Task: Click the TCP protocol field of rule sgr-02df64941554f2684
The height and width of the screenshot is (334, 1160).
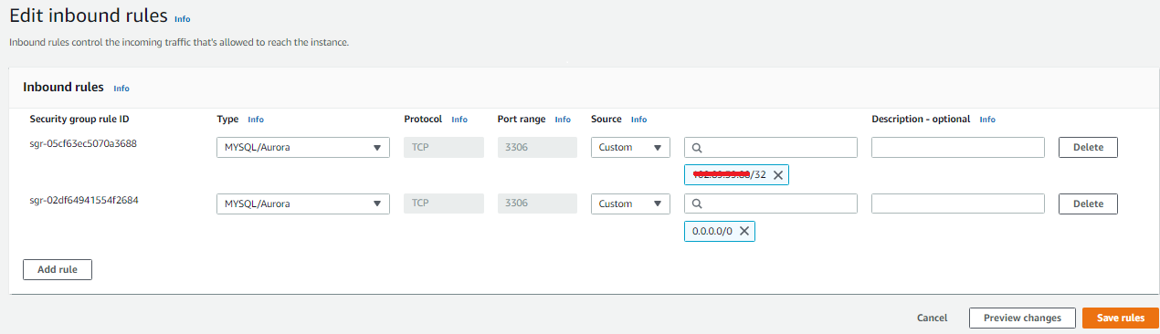Action: click(x=444, y=204)
